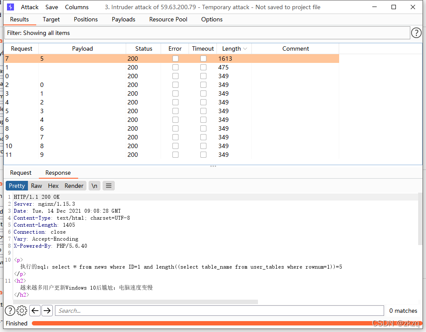Viewport: 426px width, 332px height.
Task: Toggle Error checkbox for request 1
Action: 175,67
